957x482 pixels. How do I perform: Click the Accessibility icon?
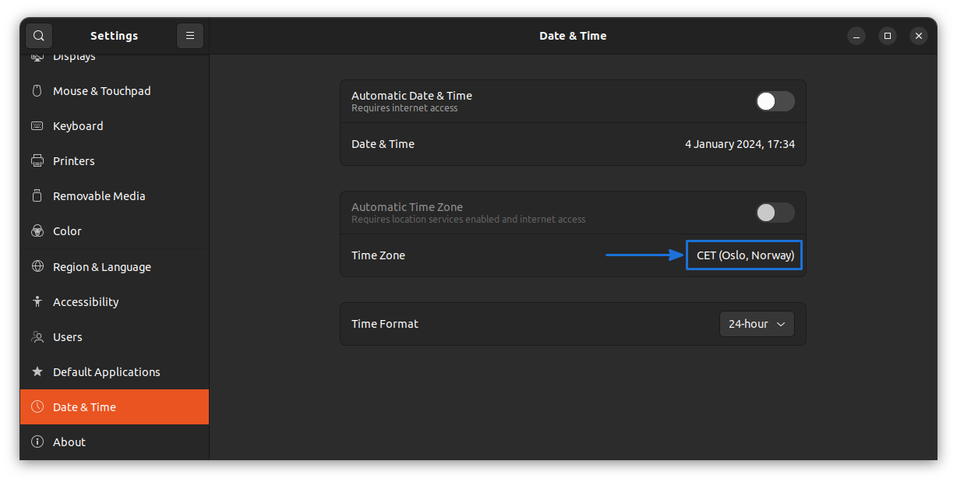coord(37,301)
